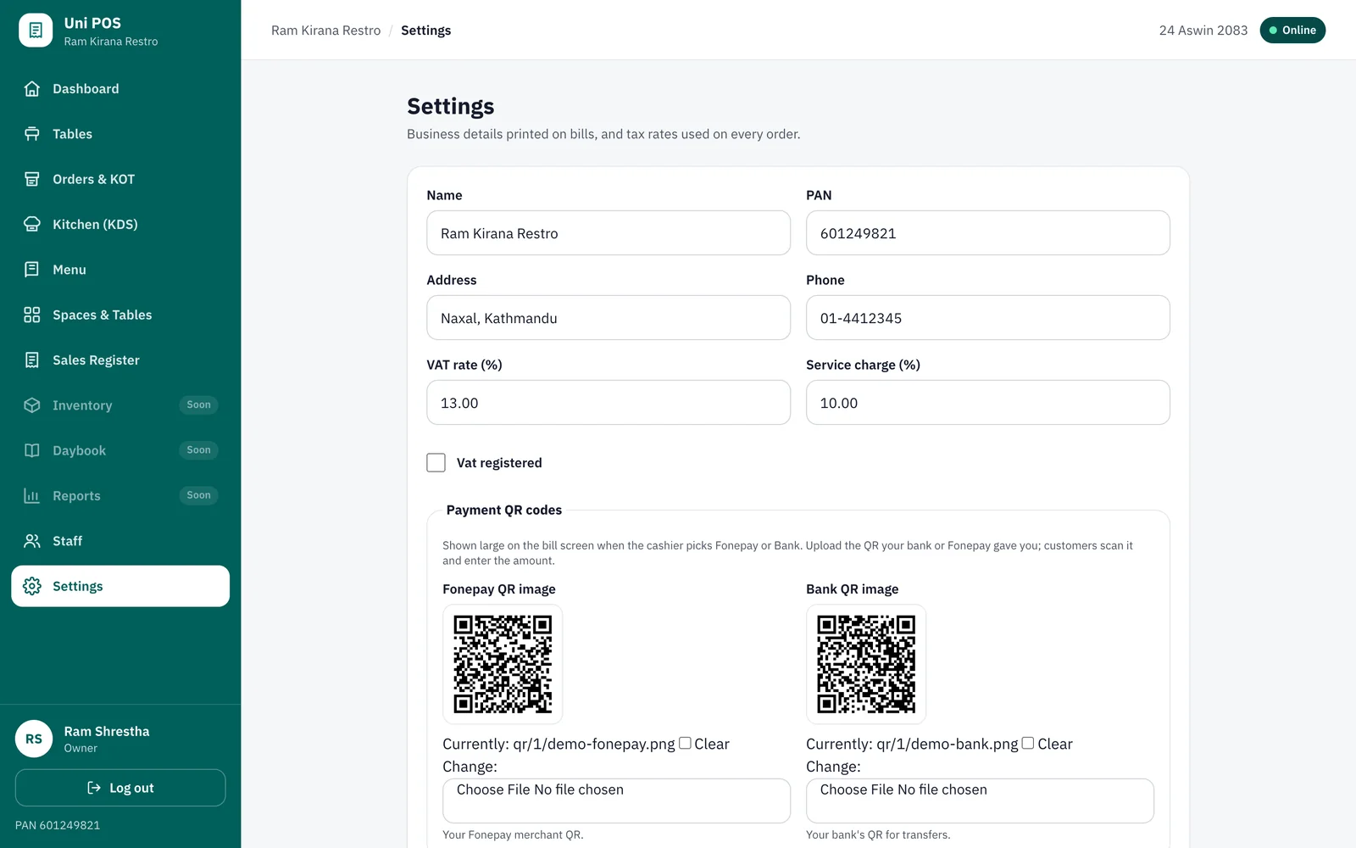Click the Log out button
This screenshot has height=848, width=1356.
coord(120,788)
